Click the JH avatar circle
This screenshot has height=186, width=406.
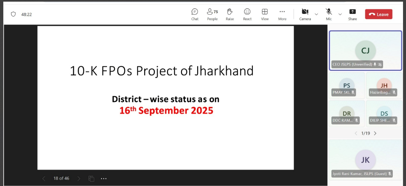pyautogui.click(x=384, y=85)
